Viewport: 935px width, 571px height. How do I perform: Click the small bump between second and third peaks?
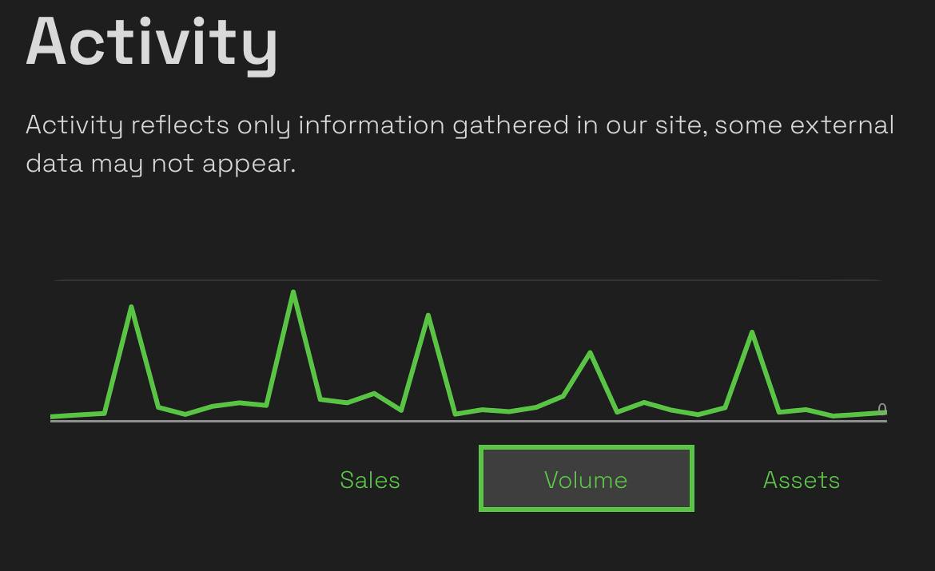(x=374, y=393)
